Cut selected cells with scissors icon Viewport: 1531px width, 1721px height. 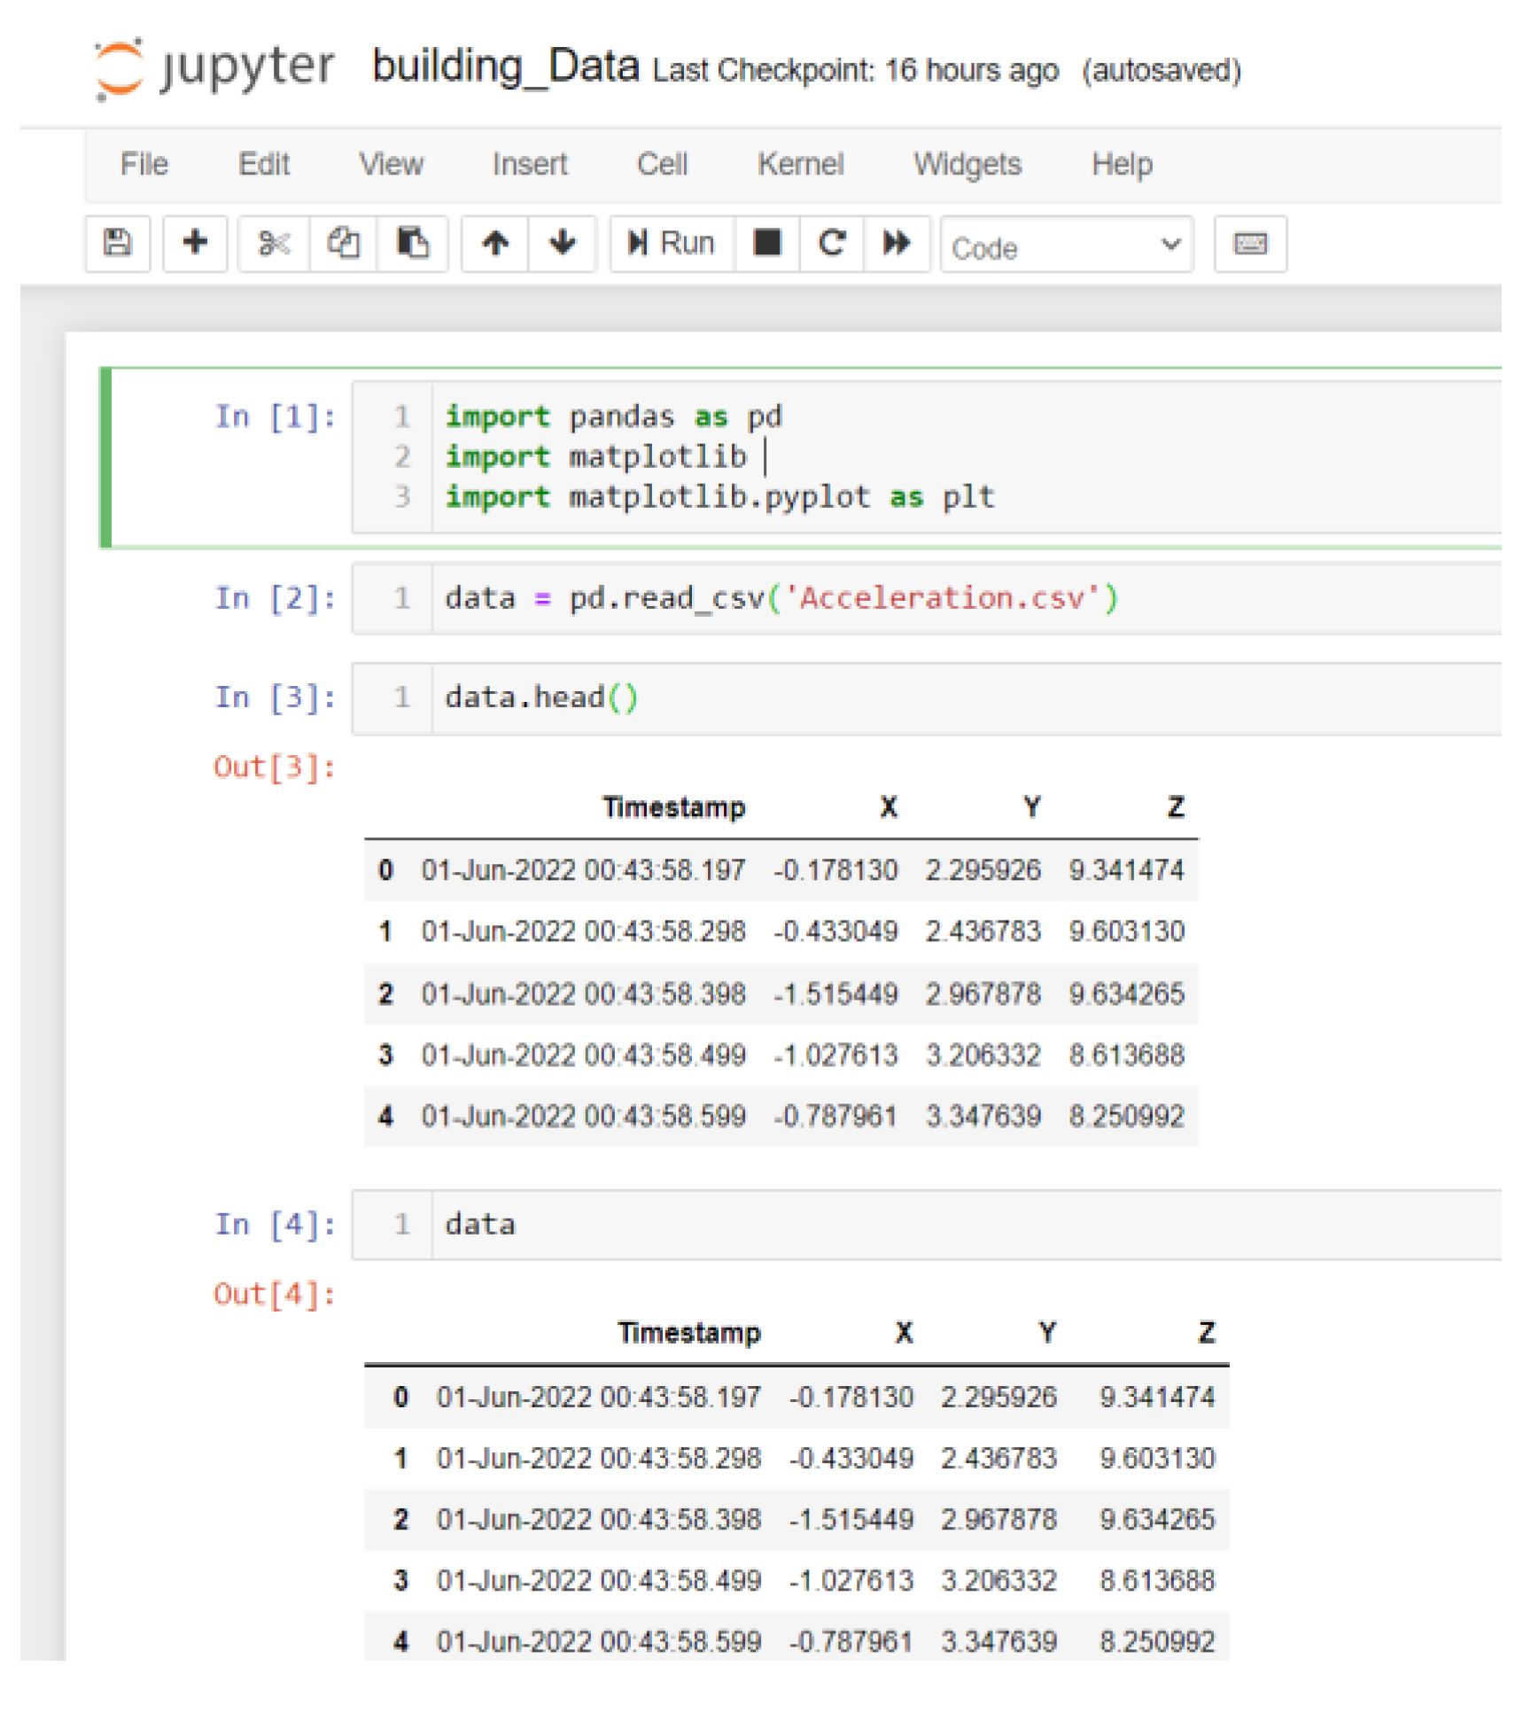274,243
